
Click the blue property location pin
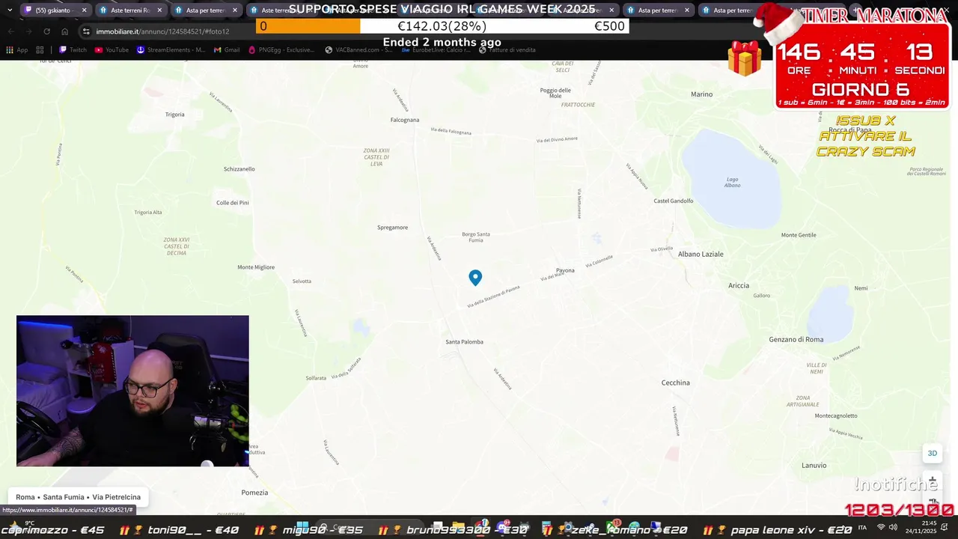(x=475, y=278)
